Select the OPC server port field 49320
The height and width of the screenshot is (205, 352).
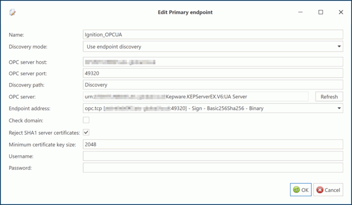tap(213, 73)
